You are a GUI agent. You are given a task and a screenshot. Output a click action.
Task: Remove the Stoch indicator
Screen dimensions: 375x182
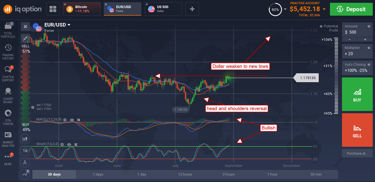coord(76,144)
